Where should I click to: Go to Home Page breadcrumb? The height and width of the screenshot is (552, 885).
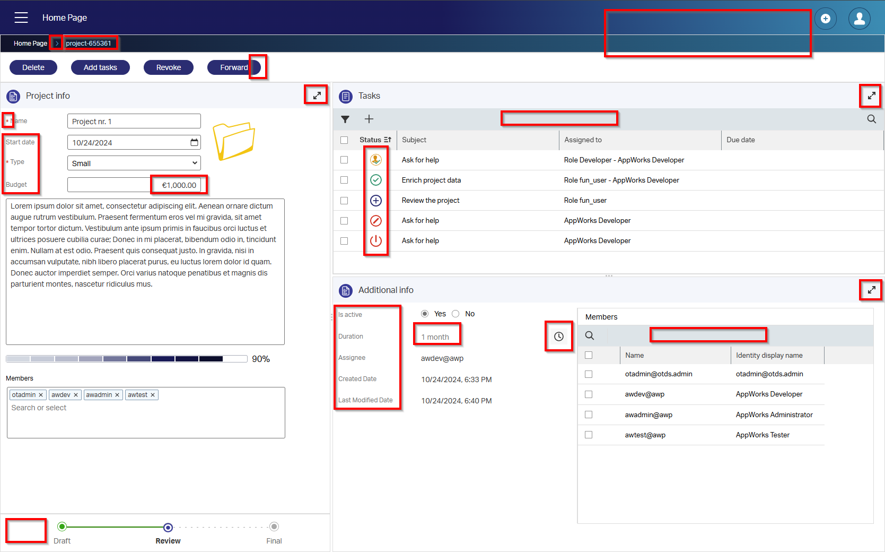point(30,44)
